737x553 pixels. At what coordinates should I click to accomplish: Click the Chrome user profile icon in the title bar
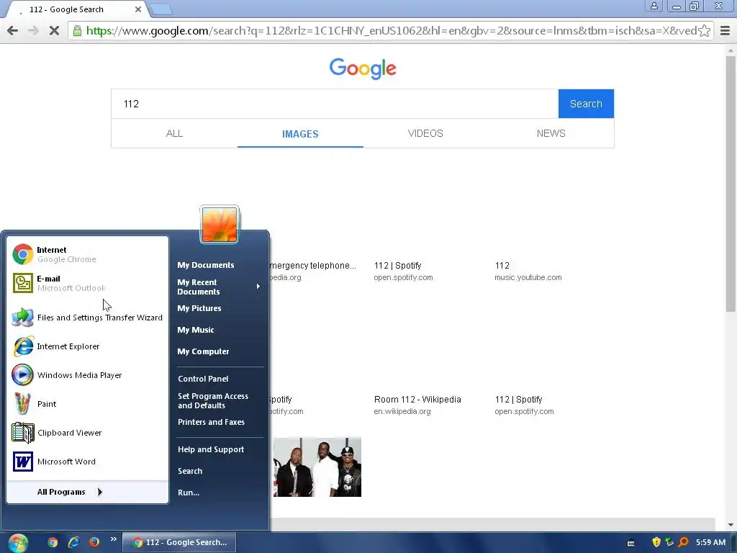point(654,6)
